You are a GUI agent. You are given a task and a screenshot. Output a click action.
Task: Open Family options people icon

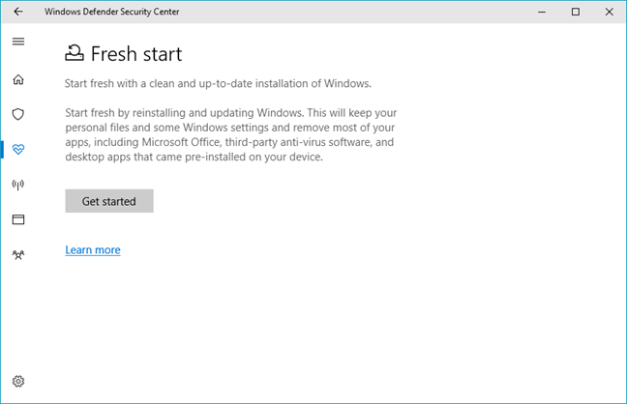click(18, 254)
